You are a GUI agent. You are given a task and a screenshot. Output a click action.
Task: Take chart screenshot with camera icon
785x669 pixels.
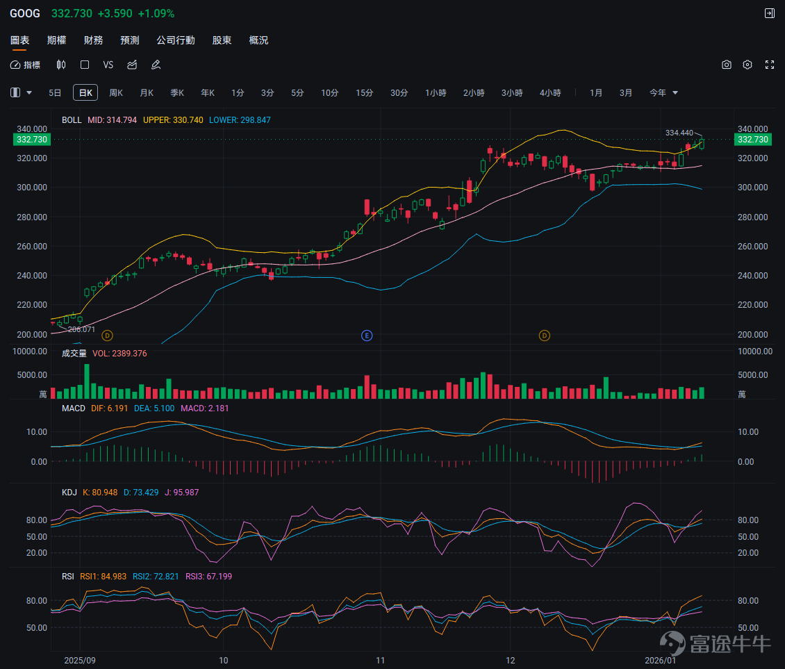[x=727, y=65]
